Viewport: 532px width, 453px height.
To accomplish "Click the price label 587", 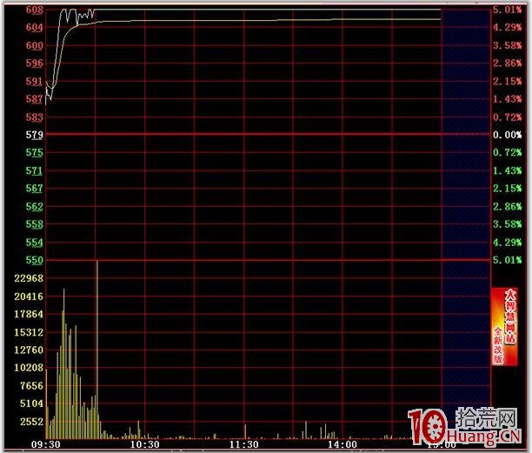I will 35,99.
